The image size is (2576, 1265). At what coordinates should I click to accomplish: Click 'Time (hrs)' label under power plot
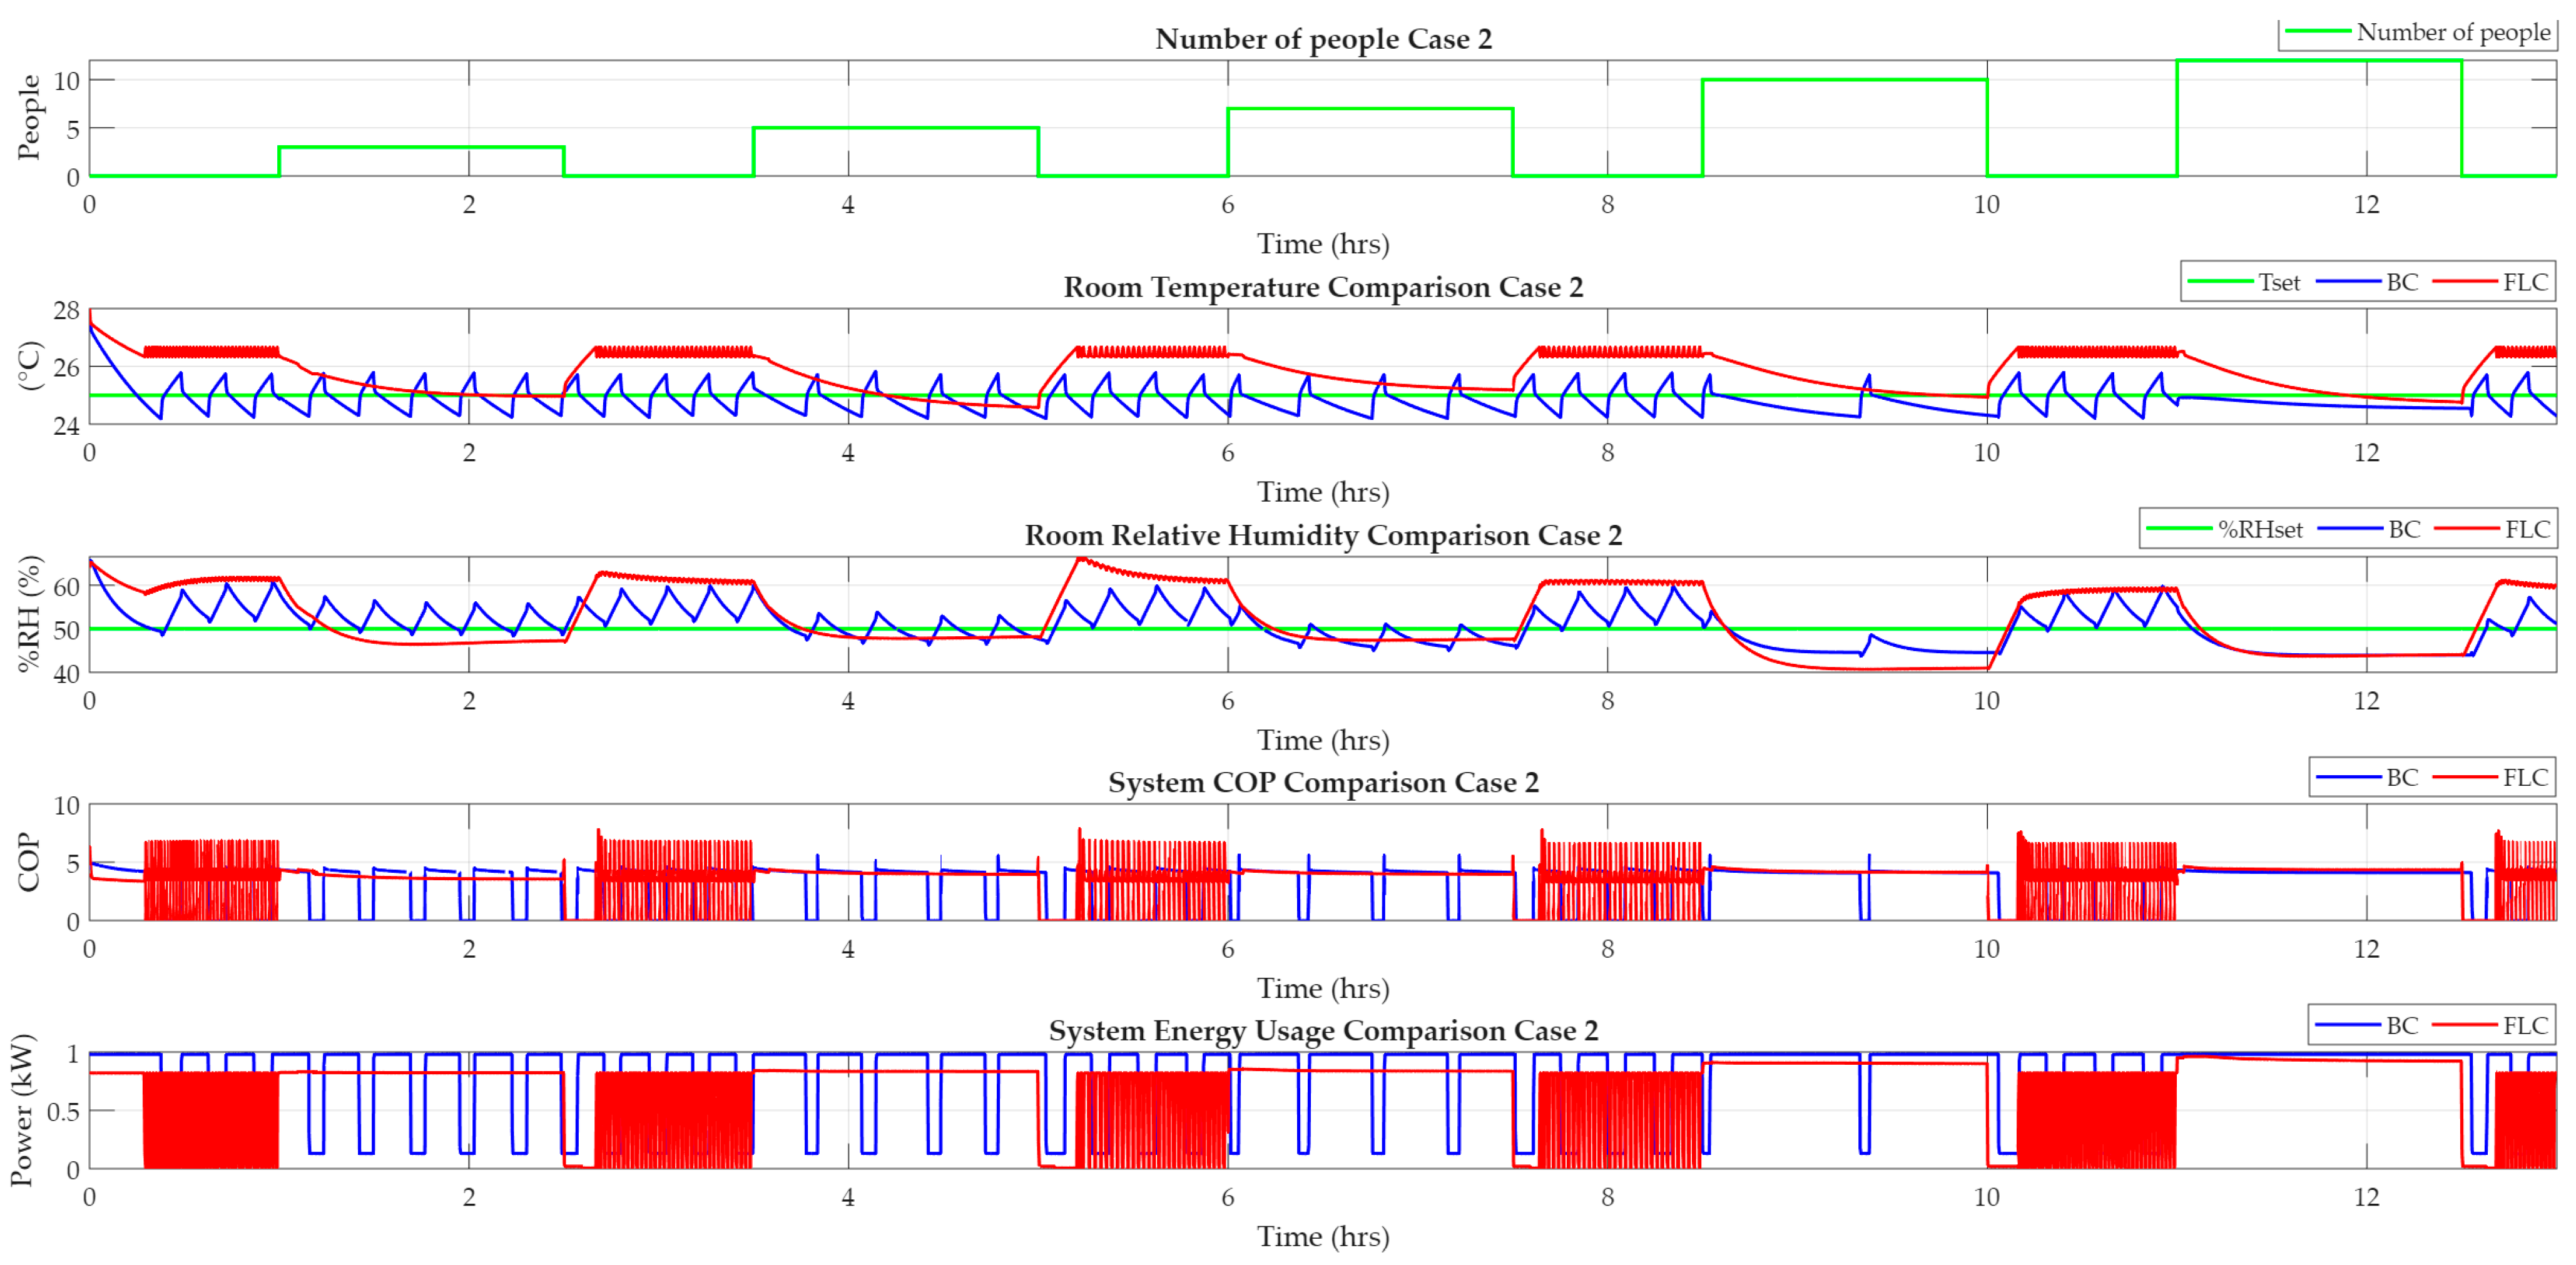tap(1323, 1237)
